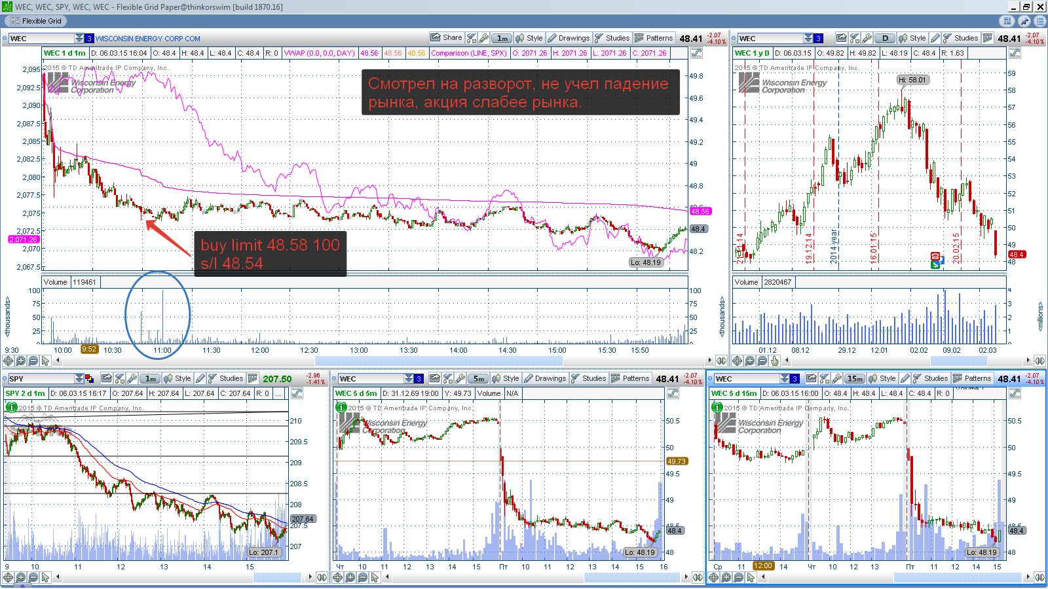Screen dimensions: 1048x589
Task: Open wrench settings on the SPY chart
Action: point(132,378)
